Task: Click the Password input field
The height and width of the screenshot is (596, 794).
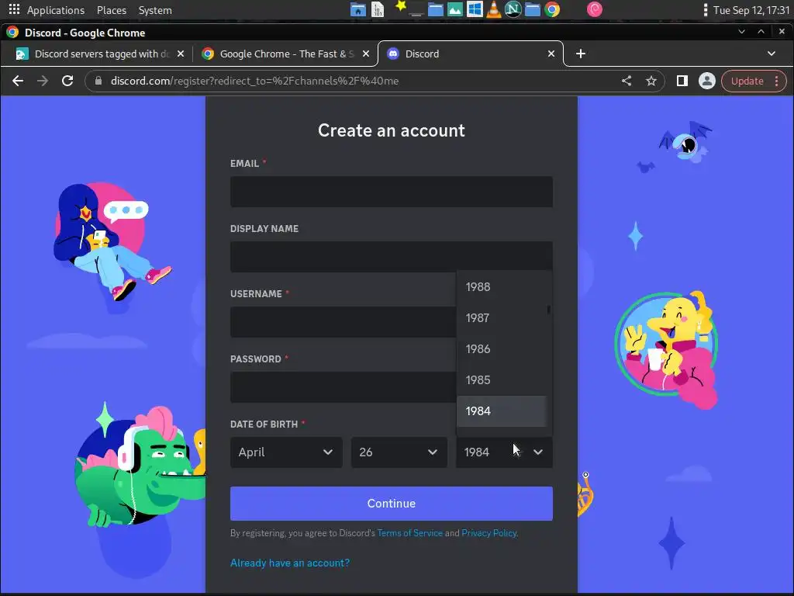Action: [x=343, y=387]
